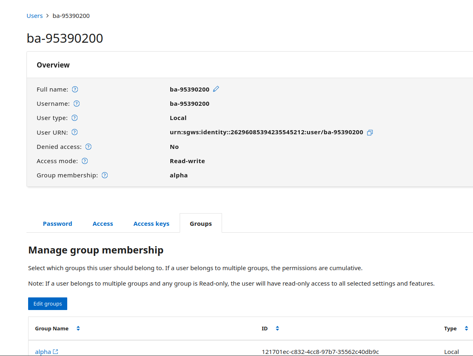
Task: Click the ID column header label
Action: pyautogui.click(x=264, y=329)
